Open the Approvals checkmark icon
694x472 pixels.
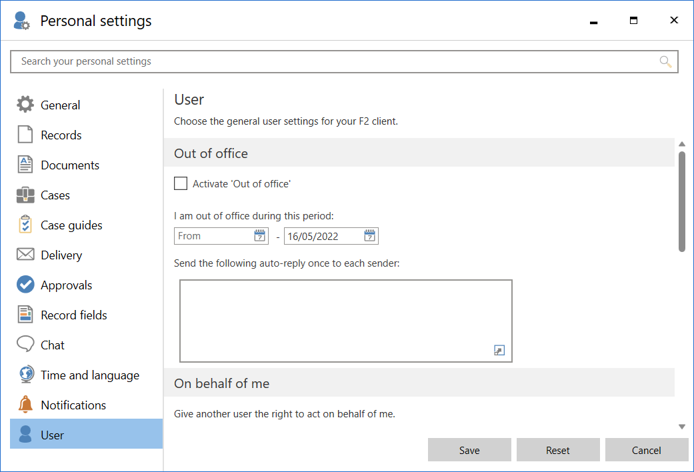tap(25, 285)
